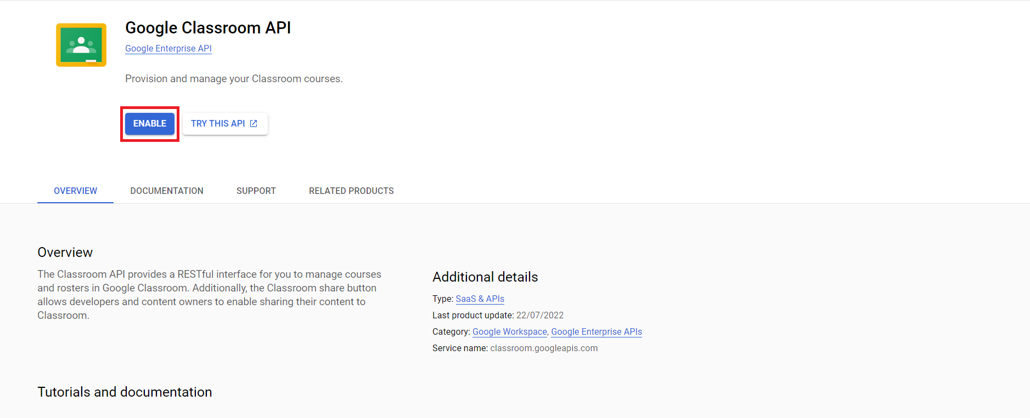The height and width of the screenshot is (418, 1030).
Task: Click the blue ENABLE button
Action: (150, 124)
